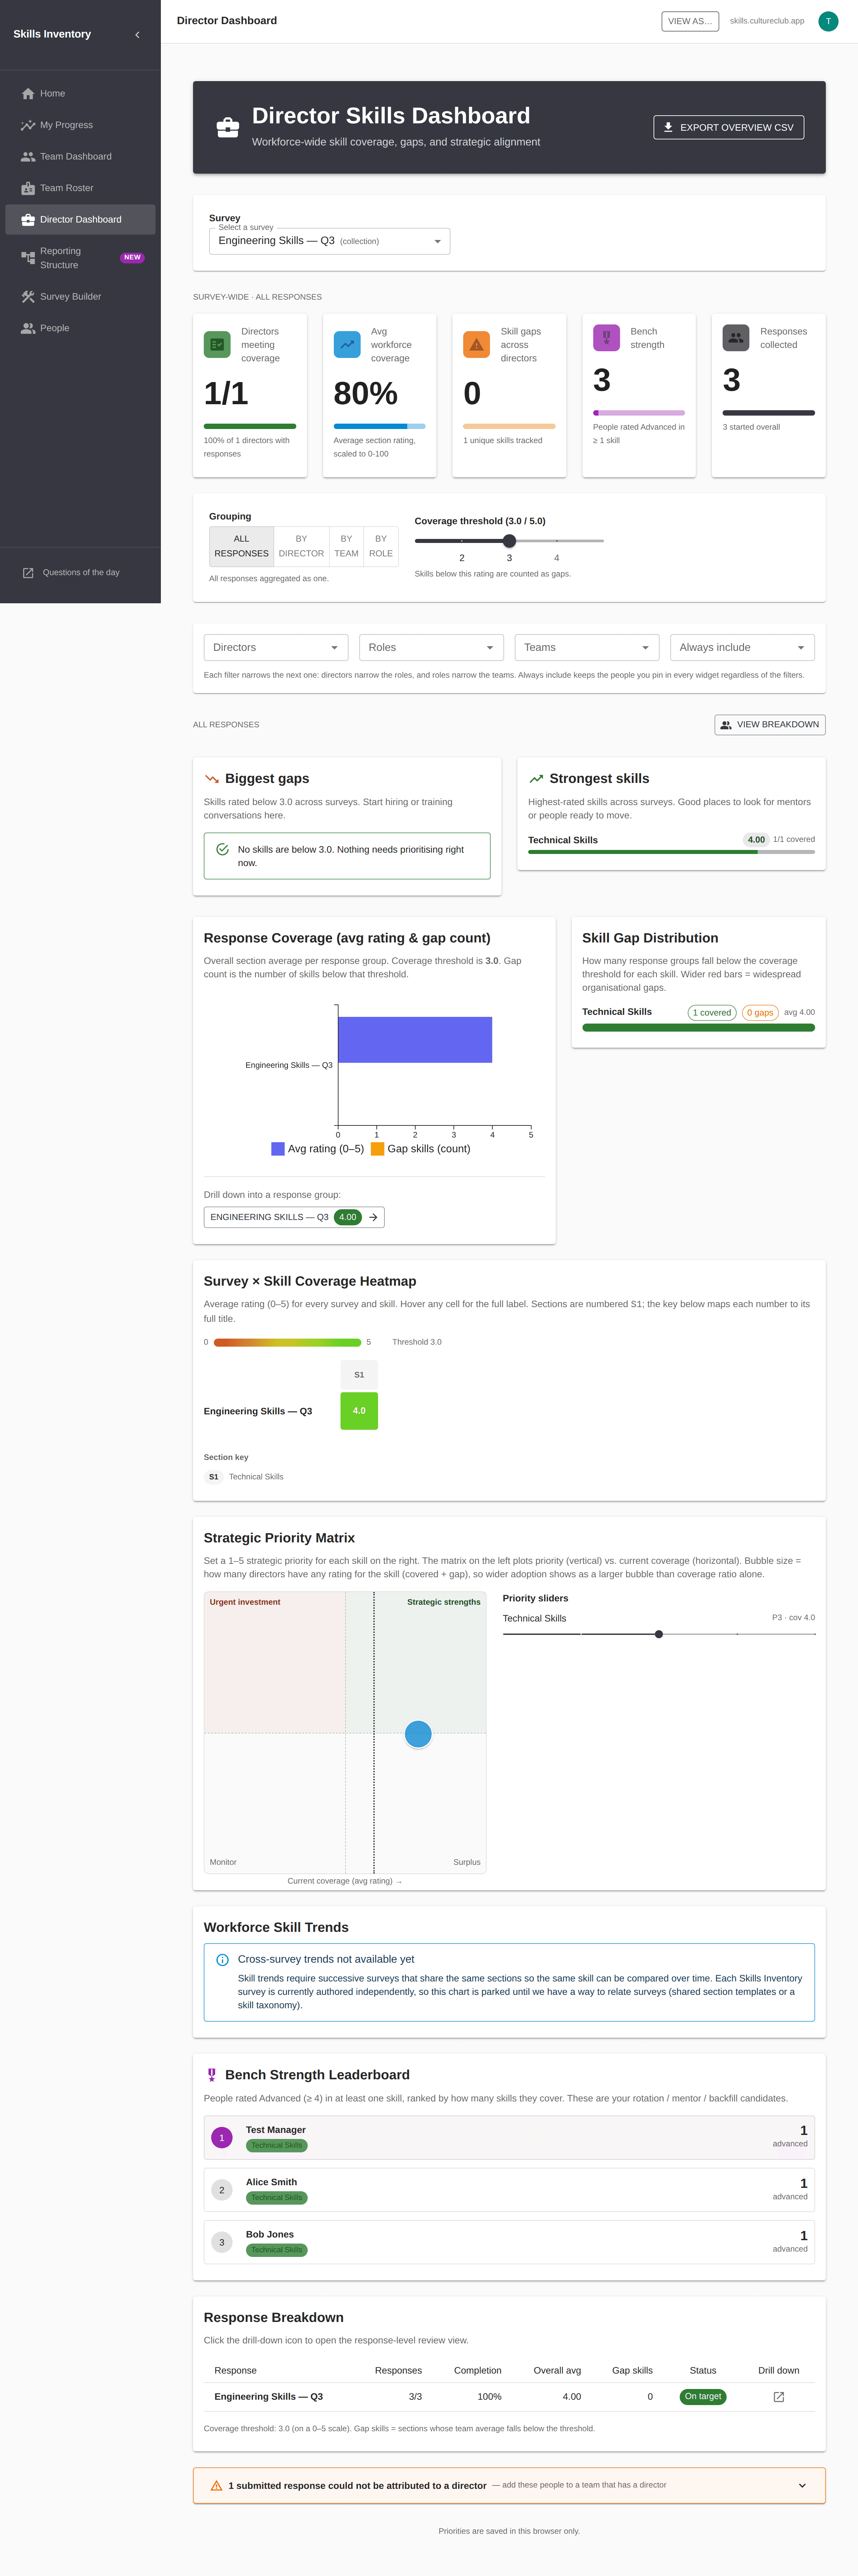The image size is (858, 2576).
Task: Open the Select a survey dropdown
Action: tap(329, 241)
